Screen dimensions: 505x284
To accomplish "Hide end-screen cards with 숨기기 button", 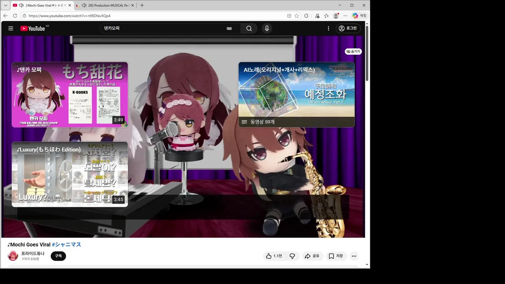I will (x=353, y=52).
